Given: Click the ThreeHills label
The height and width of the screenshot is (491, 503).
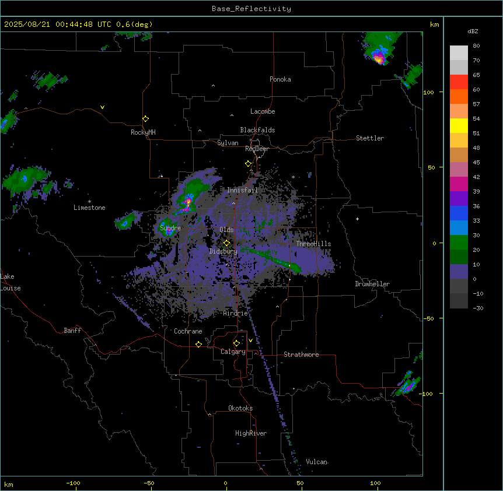Looking at the screenshot, I should click(313, 244).
